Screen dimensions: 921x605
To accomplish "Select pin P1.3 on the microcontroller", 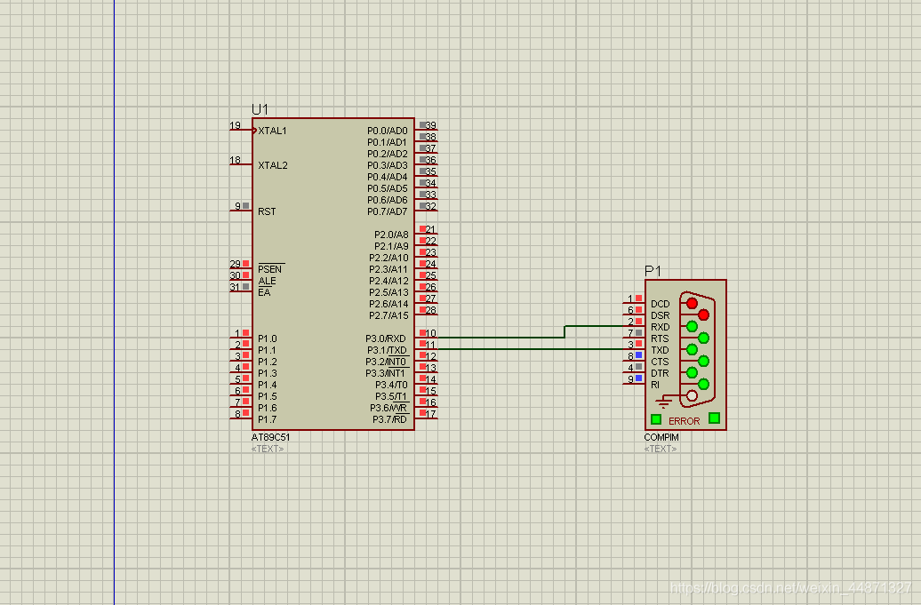I will point(268,373).
